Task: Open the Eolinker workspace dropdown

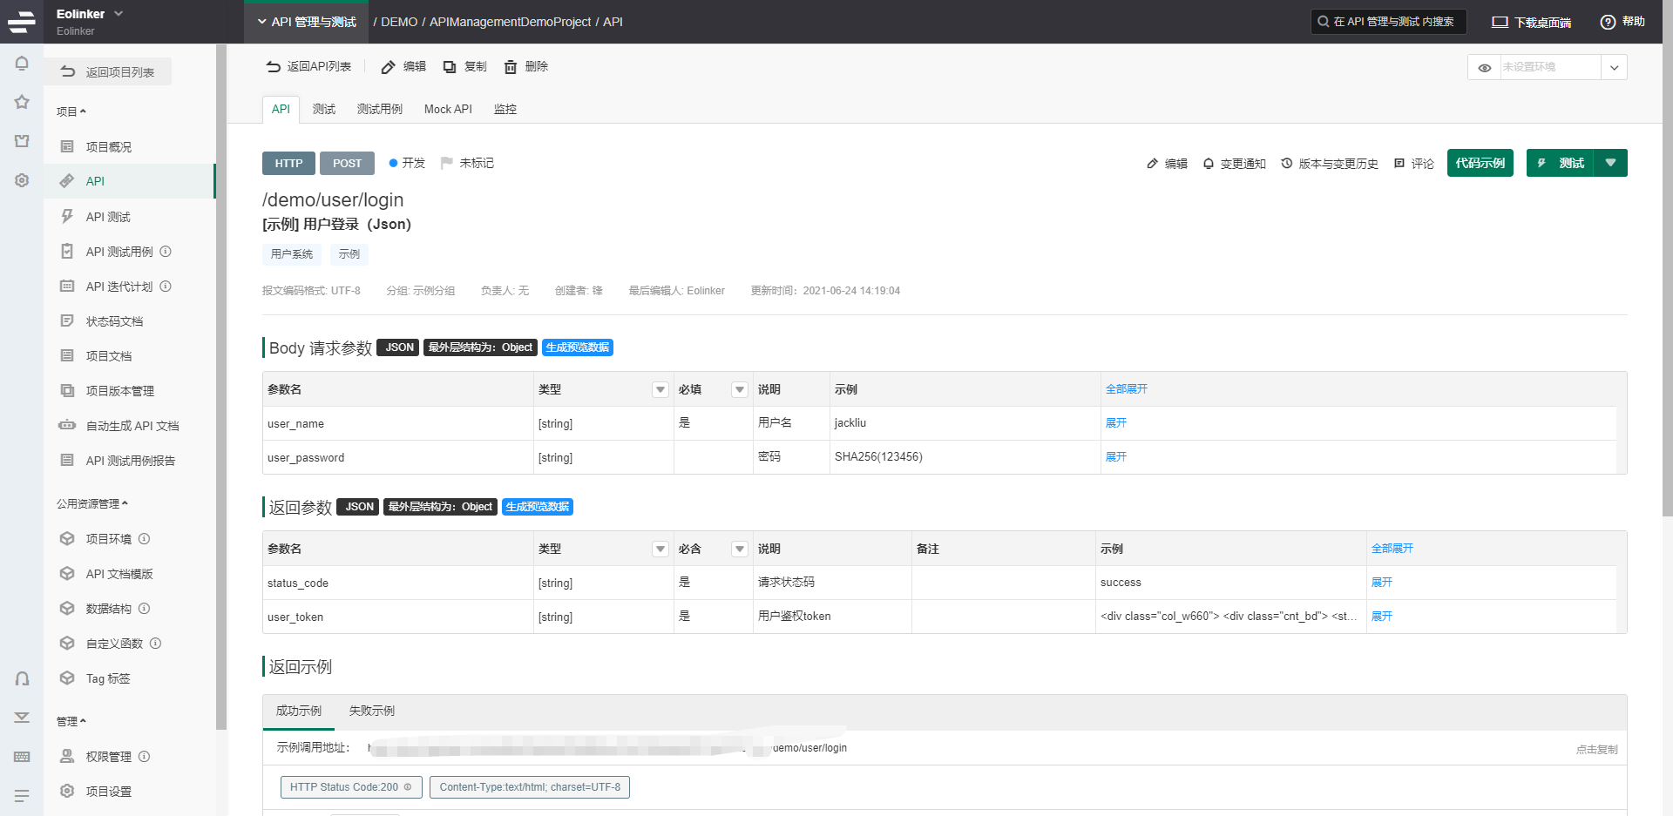Action: tap(119, 14)
